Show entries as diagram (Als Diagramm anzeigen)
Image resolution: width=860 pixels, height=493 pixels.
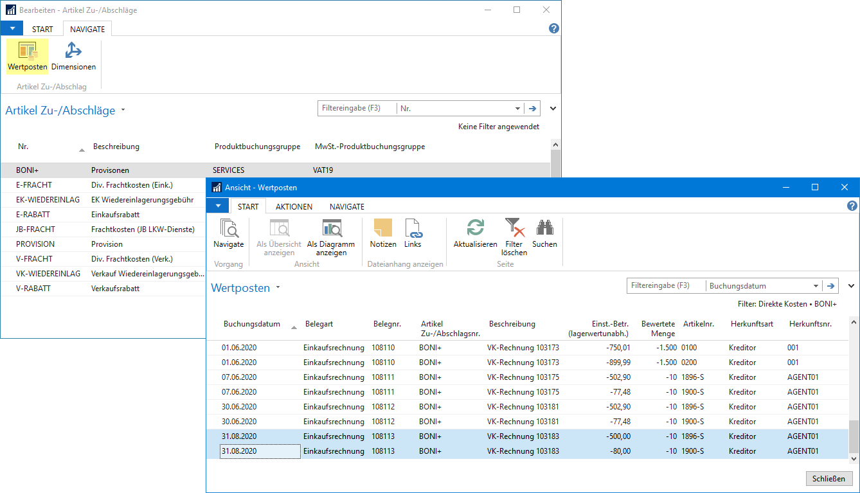tap(331, 238)
